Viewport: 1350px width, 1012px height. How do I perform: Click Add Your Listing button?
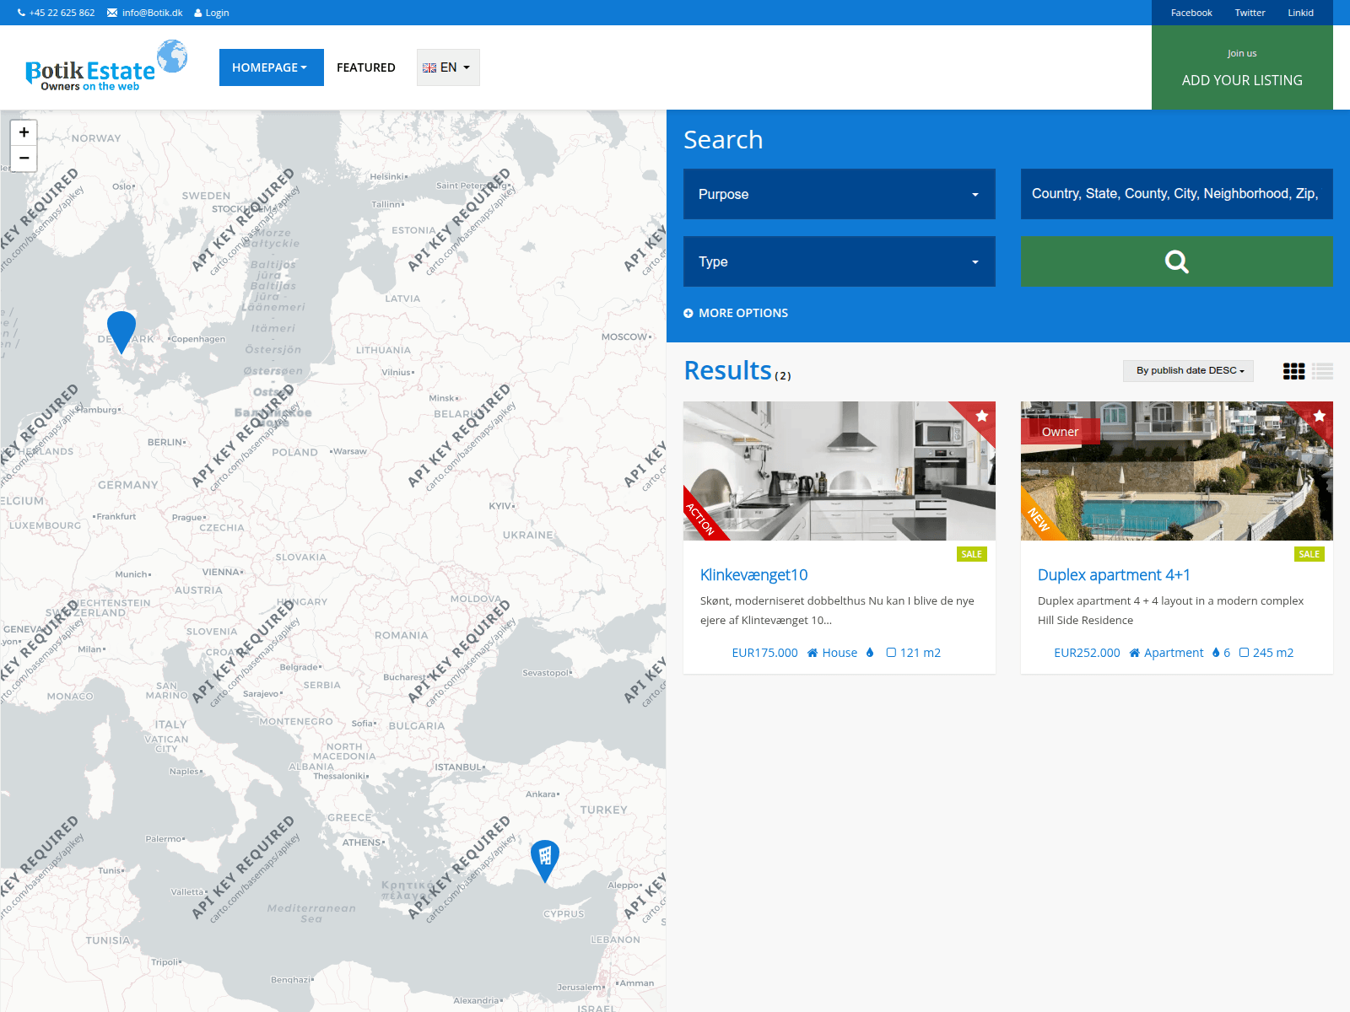pos(1242,67)
